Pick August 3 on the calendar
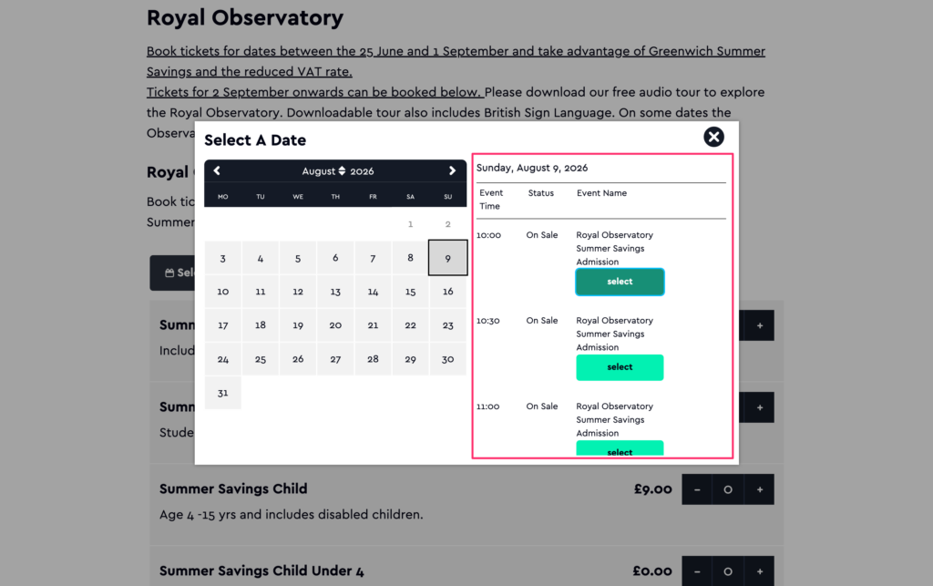Image resolution: width=933 pixels, height=586 pixels. [222, 258]
